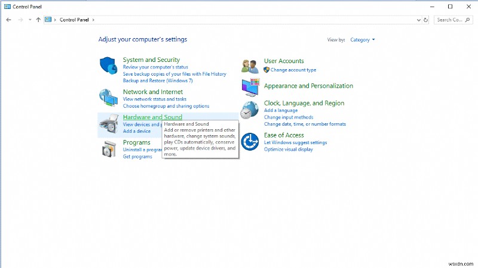This screenshot has height=268, width=478.
Task: Go up one level with up arrow
Action: 38,20
